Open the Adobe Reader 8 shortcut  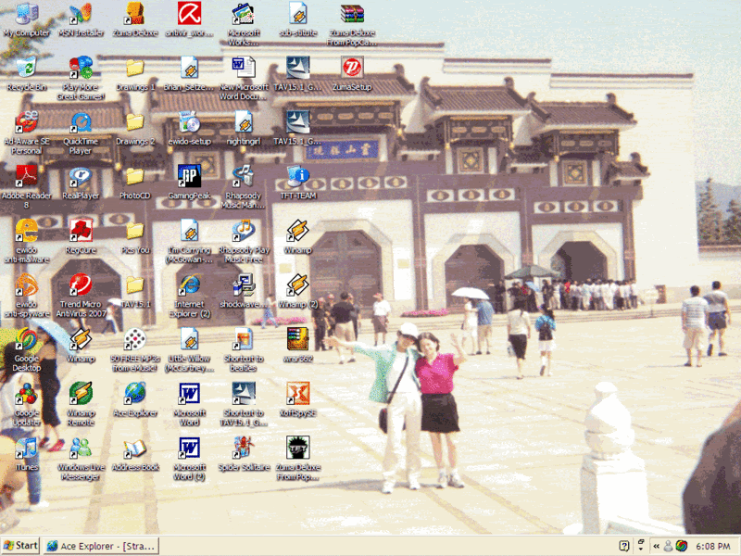[x=26, y=176]
